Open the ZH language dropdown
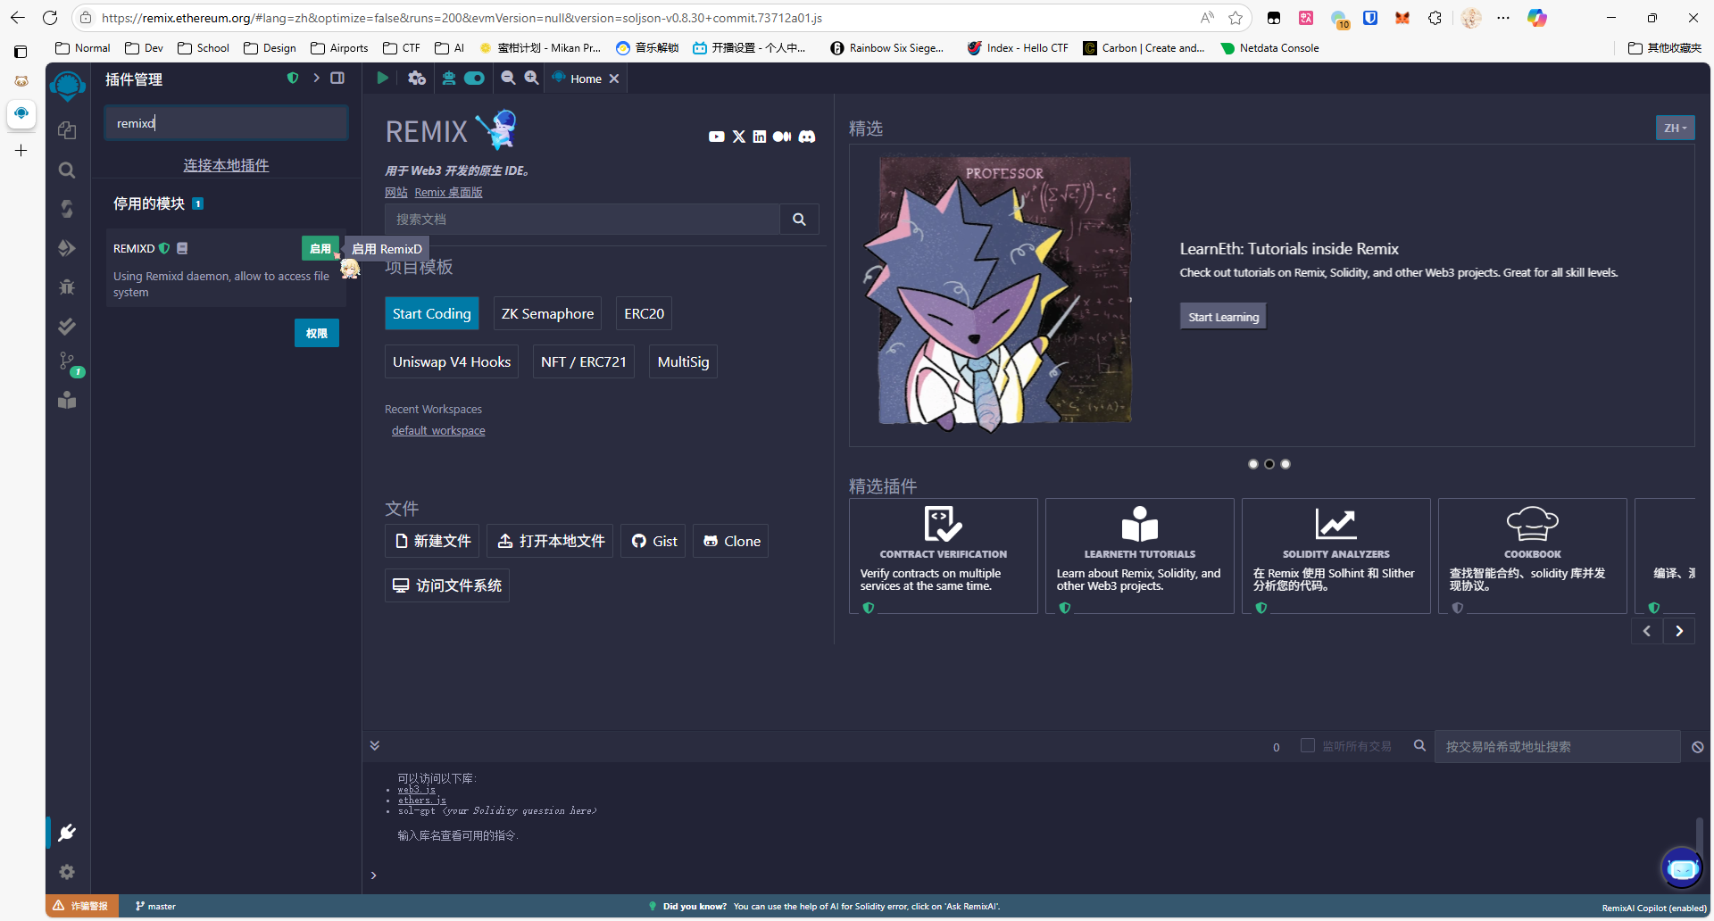The height and width of the screenshot is (921, 1714). (1675, 128)
